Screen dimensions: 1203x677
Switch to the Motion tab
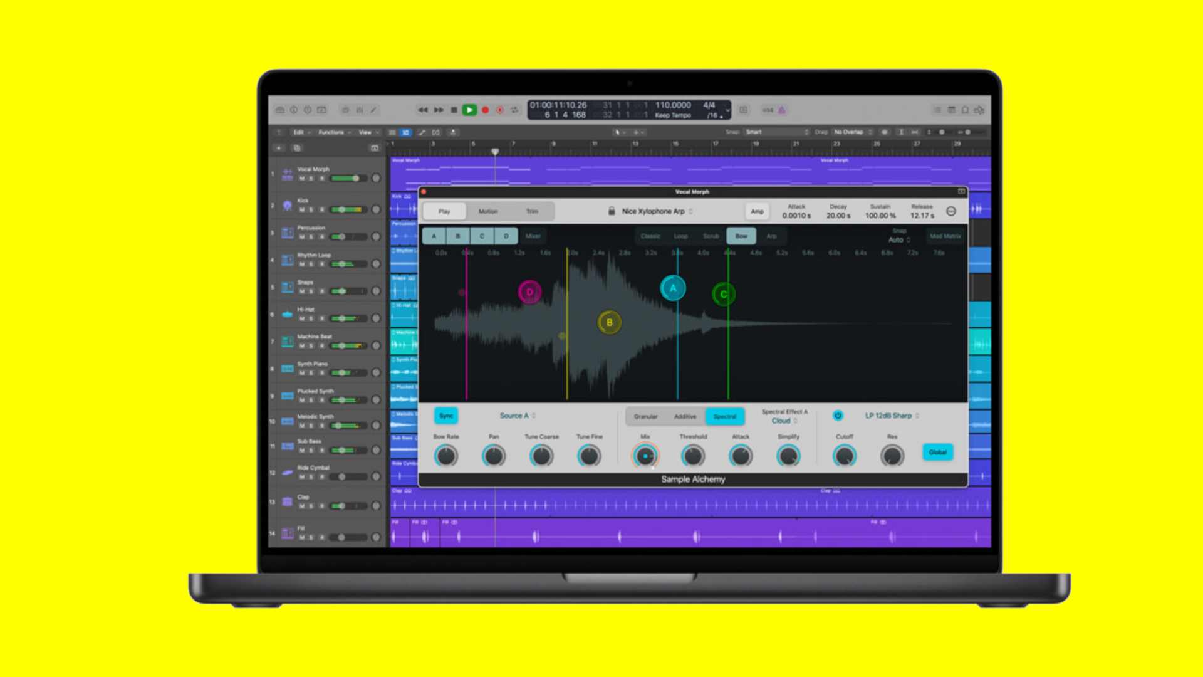[488, 211]
